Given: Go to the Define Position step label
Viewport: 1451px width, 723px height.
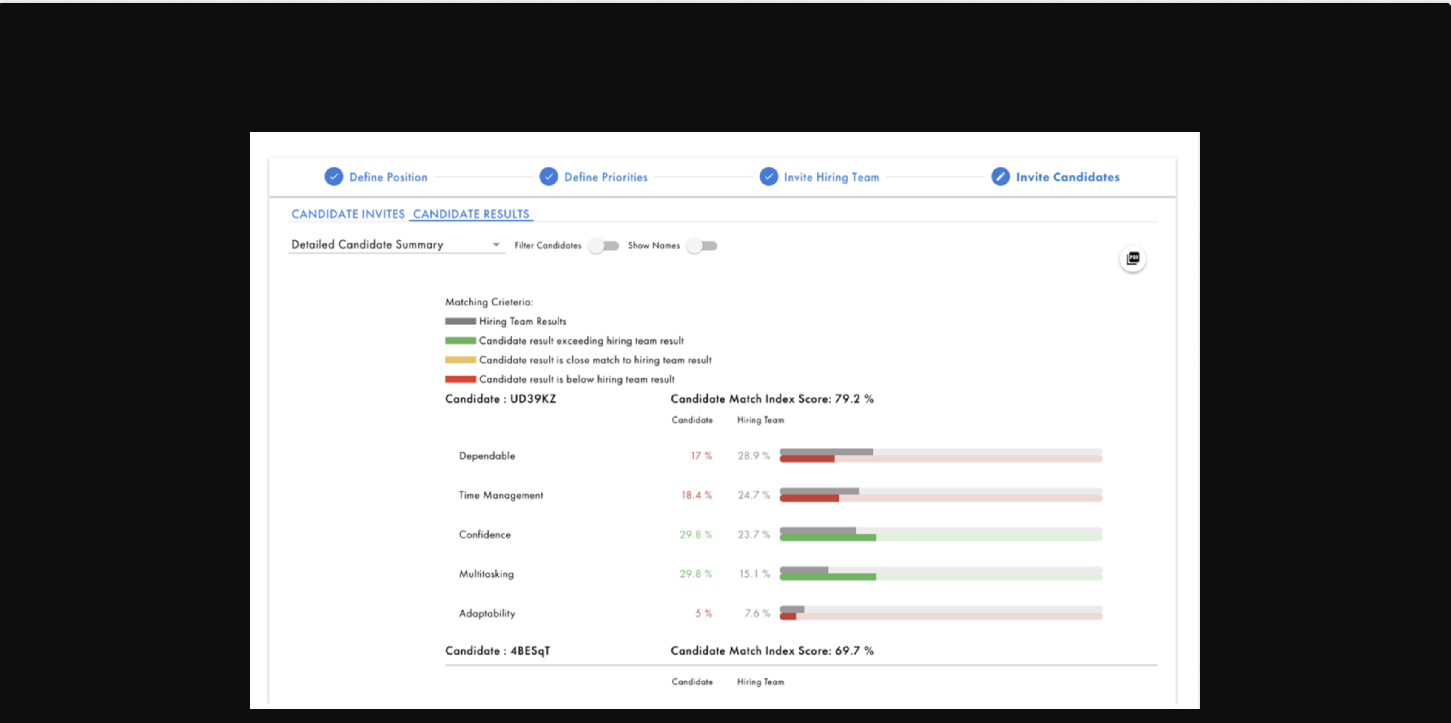Looking at the screenshot, I should click(x=388, y=177).
